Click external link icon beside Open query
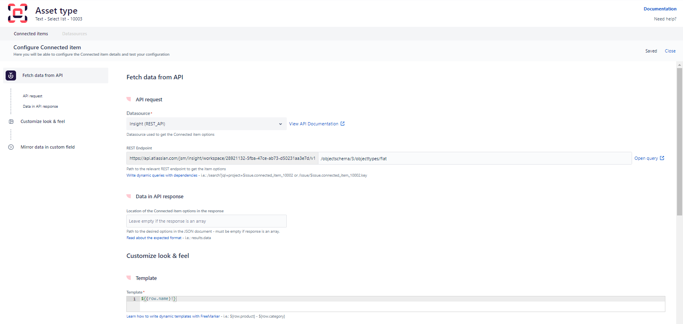The width and height of the screenshot is (683, 324). (x=662, y=158)
